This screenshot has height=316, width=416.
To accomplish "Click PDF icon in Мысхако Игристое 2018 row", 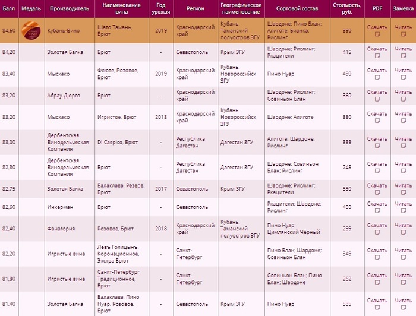I will pos(377,121).
